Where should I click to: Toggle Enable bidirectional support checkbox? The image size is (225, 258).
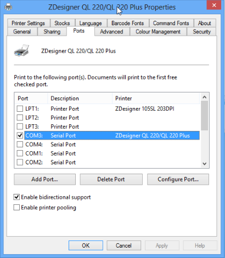click(x=16, y=197)
